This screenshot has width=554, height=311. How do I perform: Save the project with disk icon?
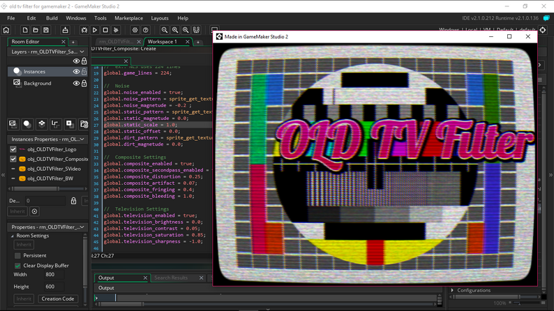[x=46, y=30]
